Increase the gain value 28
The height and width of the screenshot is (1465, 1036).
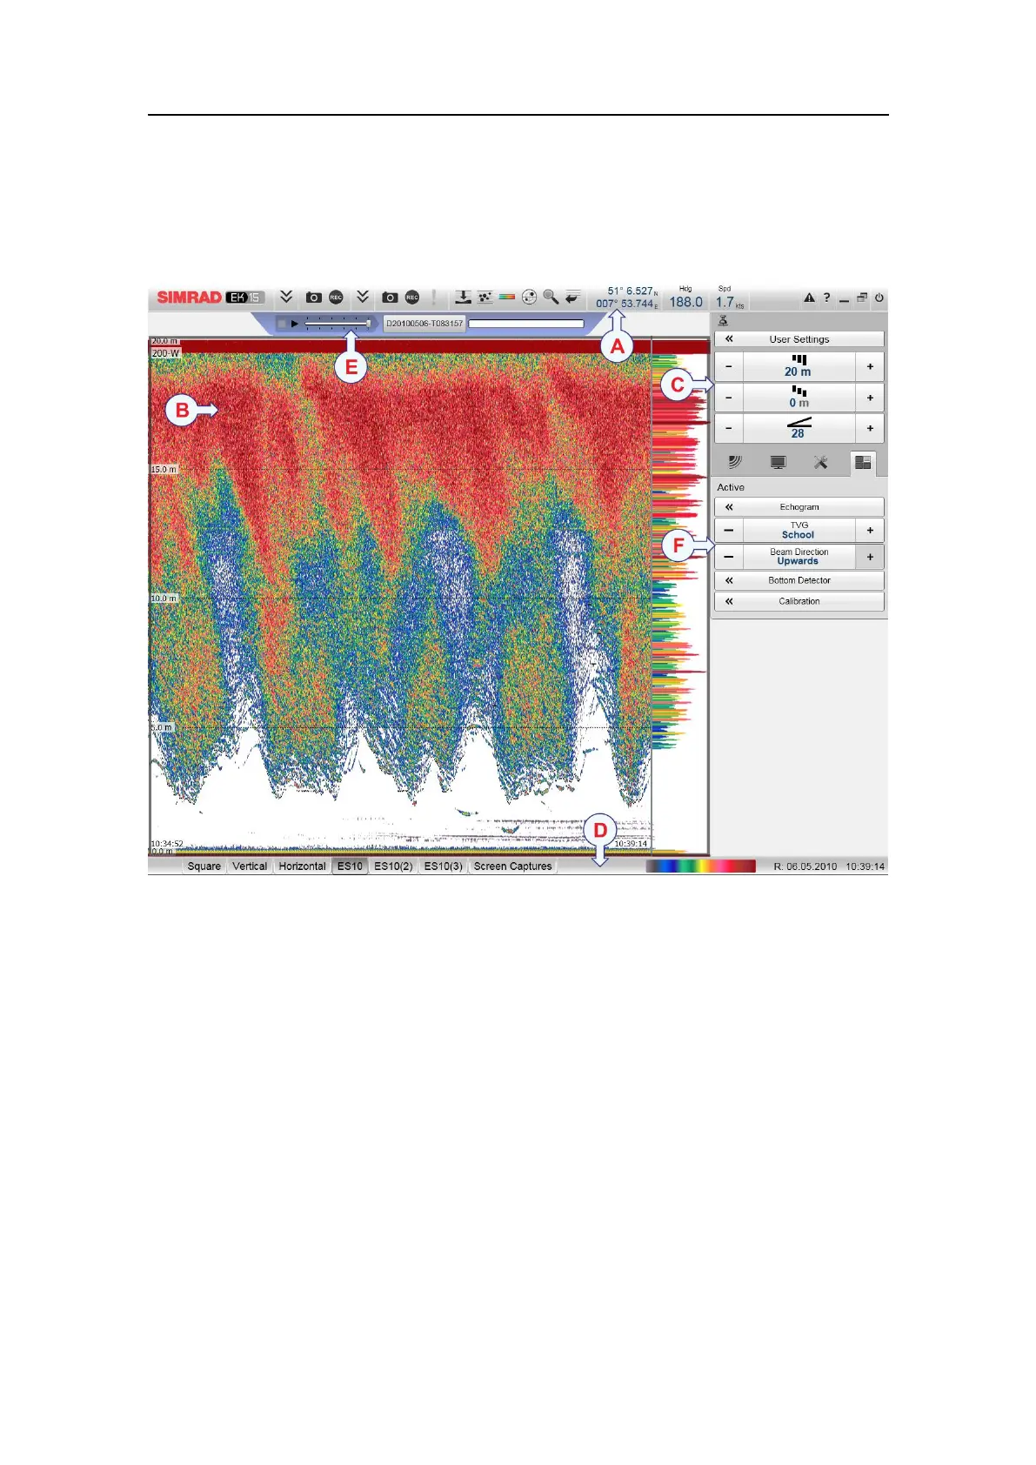point(870,429)
